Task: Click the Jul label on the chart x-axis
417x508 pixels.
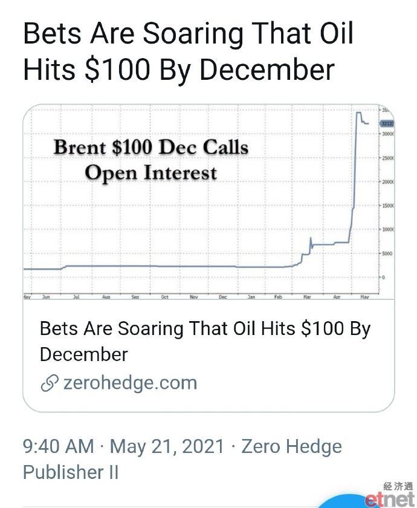Action: pyautogui.click(x=76, y=297)
